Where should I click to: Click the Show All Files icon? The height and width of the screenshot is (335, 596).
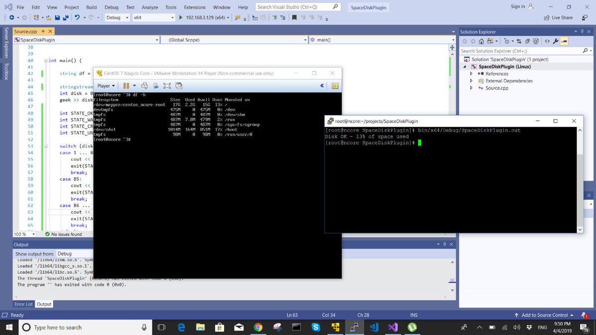(536, 41)
